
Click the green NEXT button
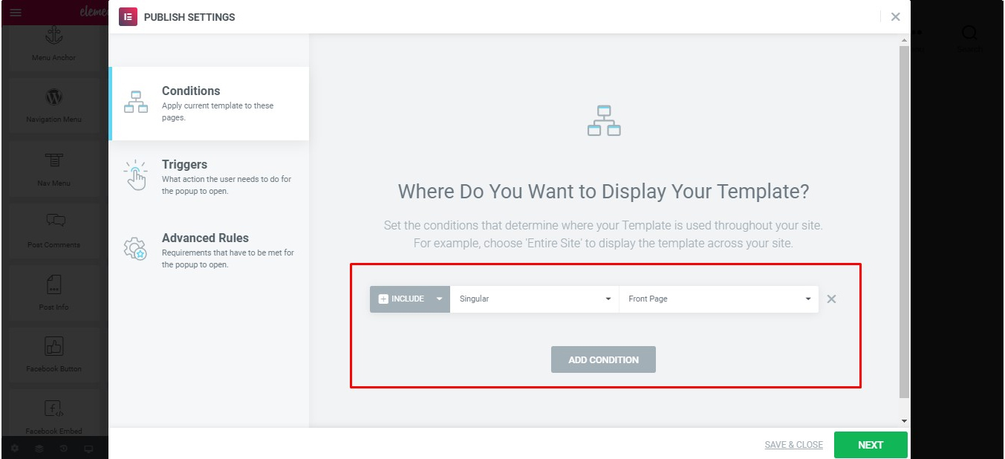(871, 445)
